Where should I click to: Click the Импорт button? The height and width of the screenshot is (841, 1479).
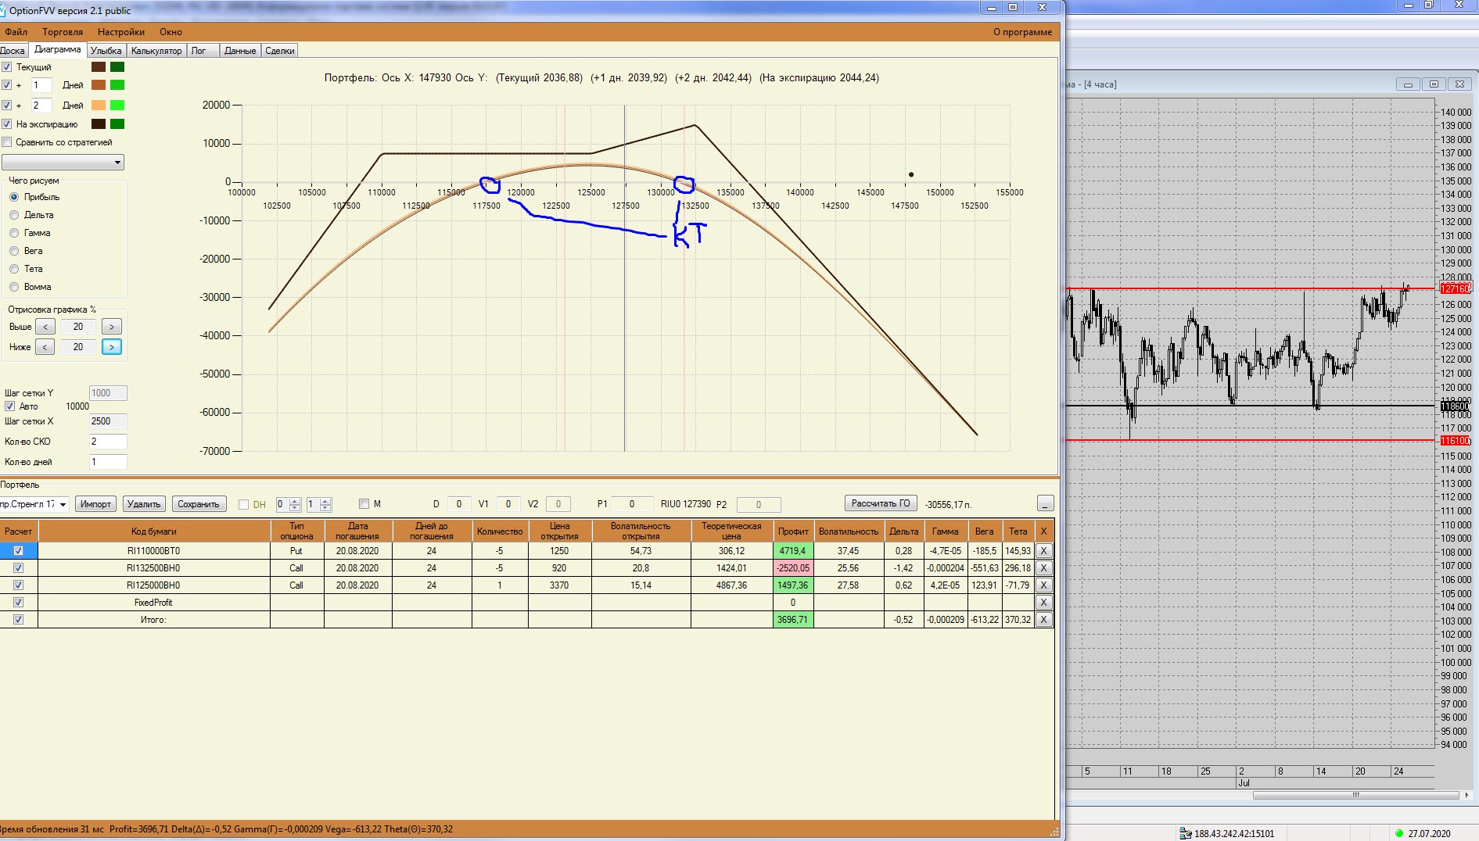[x=96, y=504]
